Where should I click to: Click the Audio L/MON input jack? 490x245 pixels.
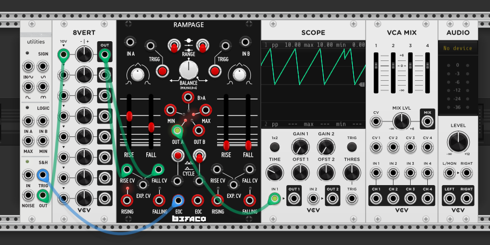pos(449,173)
